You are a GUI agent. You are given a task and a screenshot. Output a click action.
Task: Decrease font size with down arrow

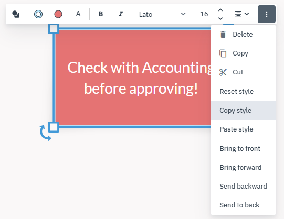tap(220, 18)
